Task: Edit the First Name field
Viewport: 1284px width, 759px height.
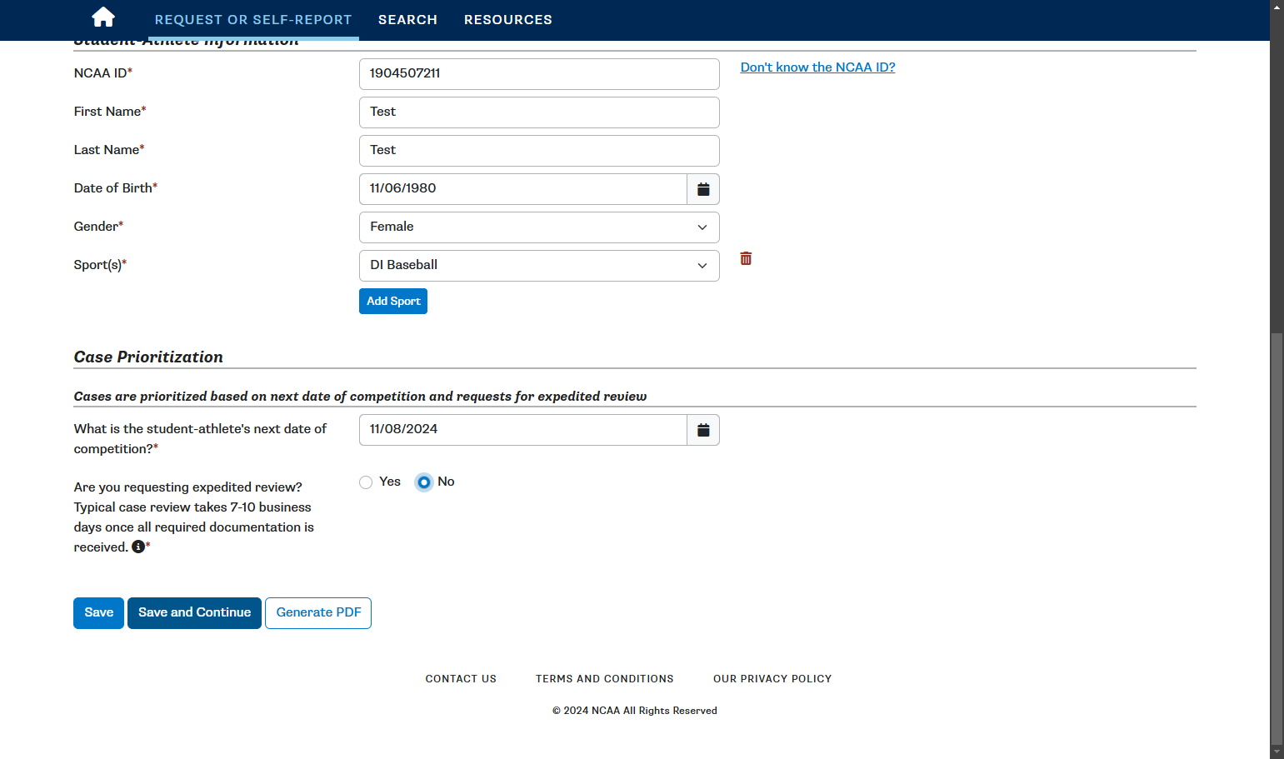Action: tap(539, 112)
